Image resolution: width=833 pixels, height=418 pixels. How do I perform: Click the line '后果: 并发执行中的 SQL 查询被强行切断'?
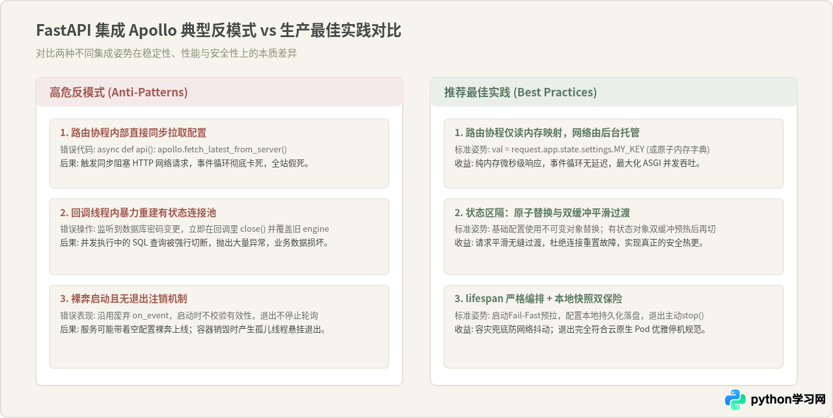(195, 243)
